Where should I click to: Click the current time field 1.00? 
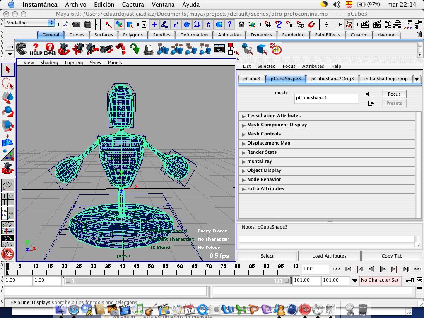[x=315, y=269]
